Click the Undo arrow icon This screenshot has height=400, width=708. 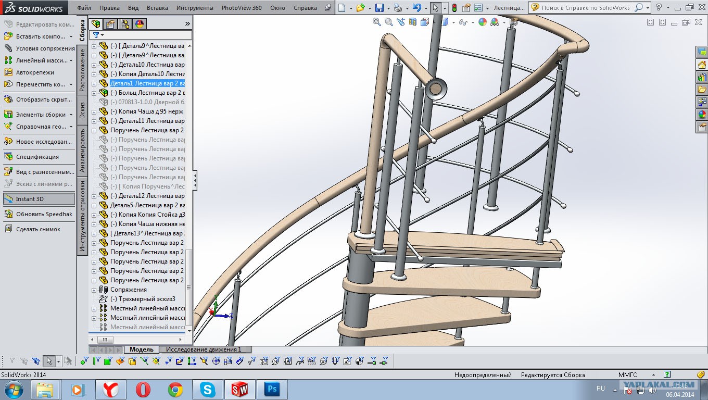pos(416,8)
